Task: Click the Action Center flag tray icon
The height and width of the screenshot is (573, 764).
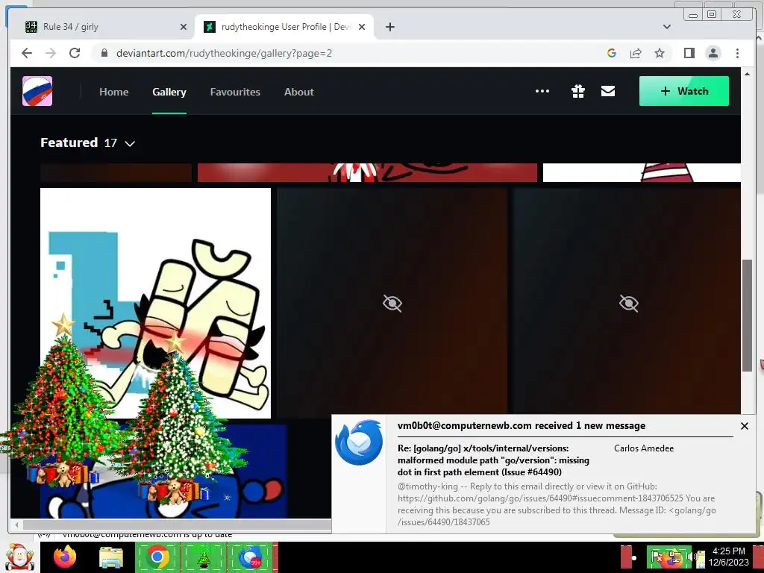Action: (x=657, y=557)
